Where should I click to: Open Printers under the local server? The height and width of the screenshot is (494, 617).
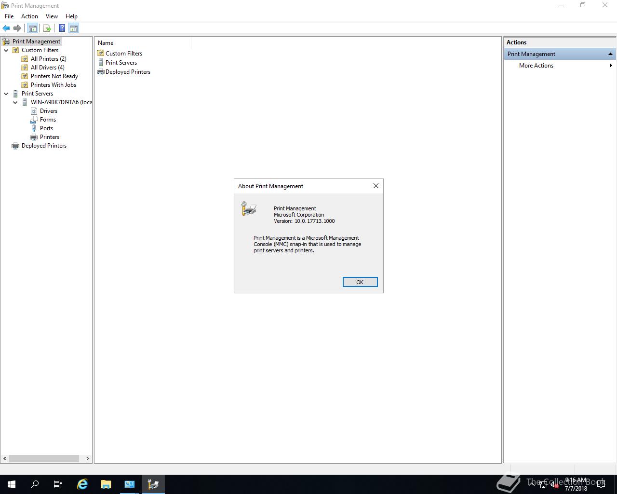click(49, 137)
